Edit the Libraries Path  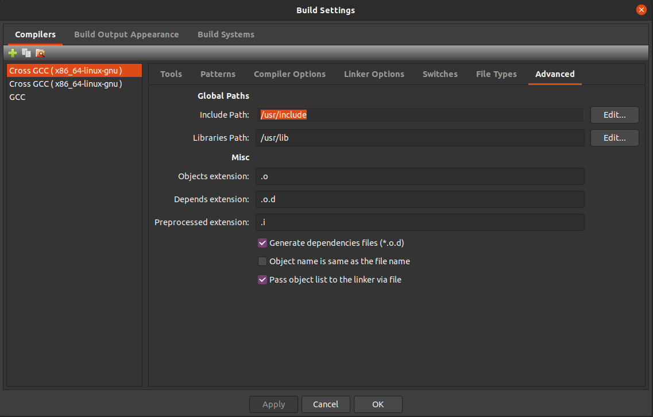(x=614, y=138)
